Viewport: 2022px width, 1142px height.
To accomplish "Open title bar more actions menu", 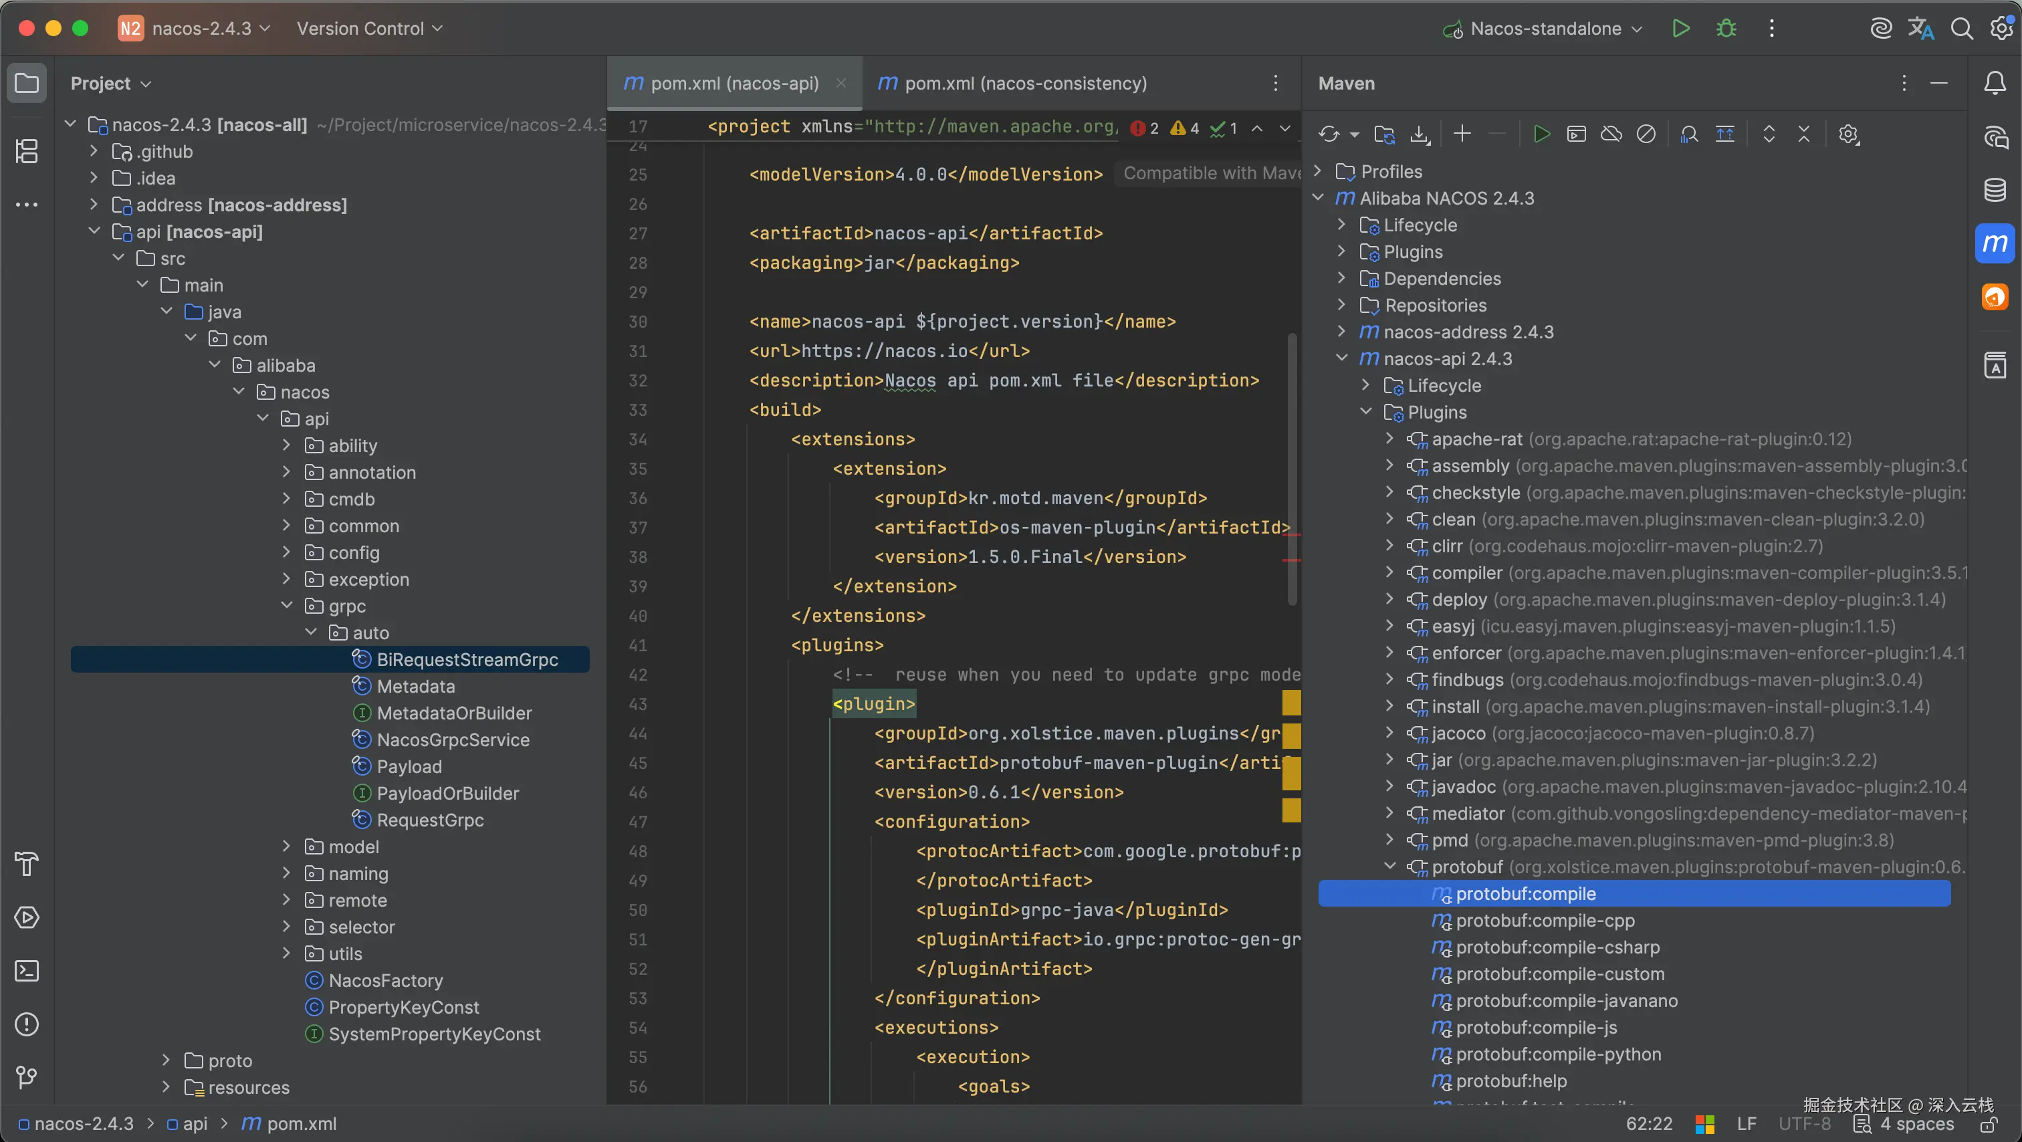I will (1772, 28).
